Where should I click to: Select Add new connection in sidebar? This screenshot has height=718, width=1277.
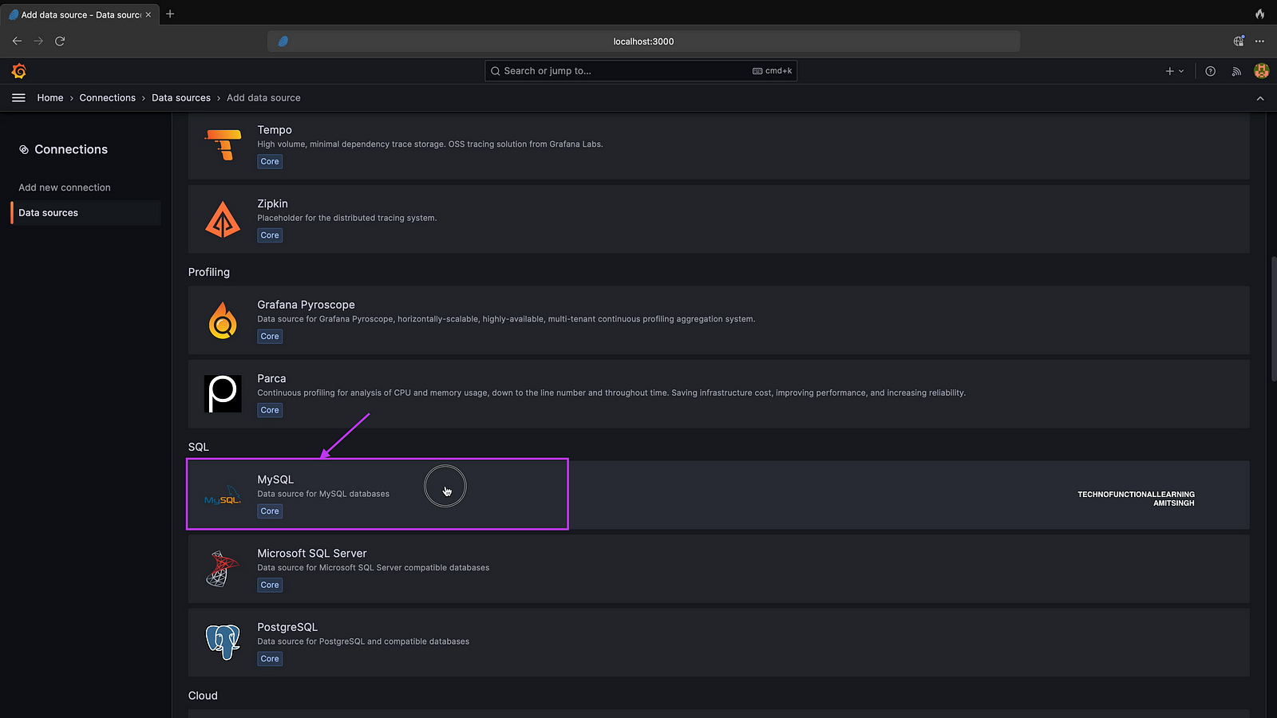click(65, 187)
